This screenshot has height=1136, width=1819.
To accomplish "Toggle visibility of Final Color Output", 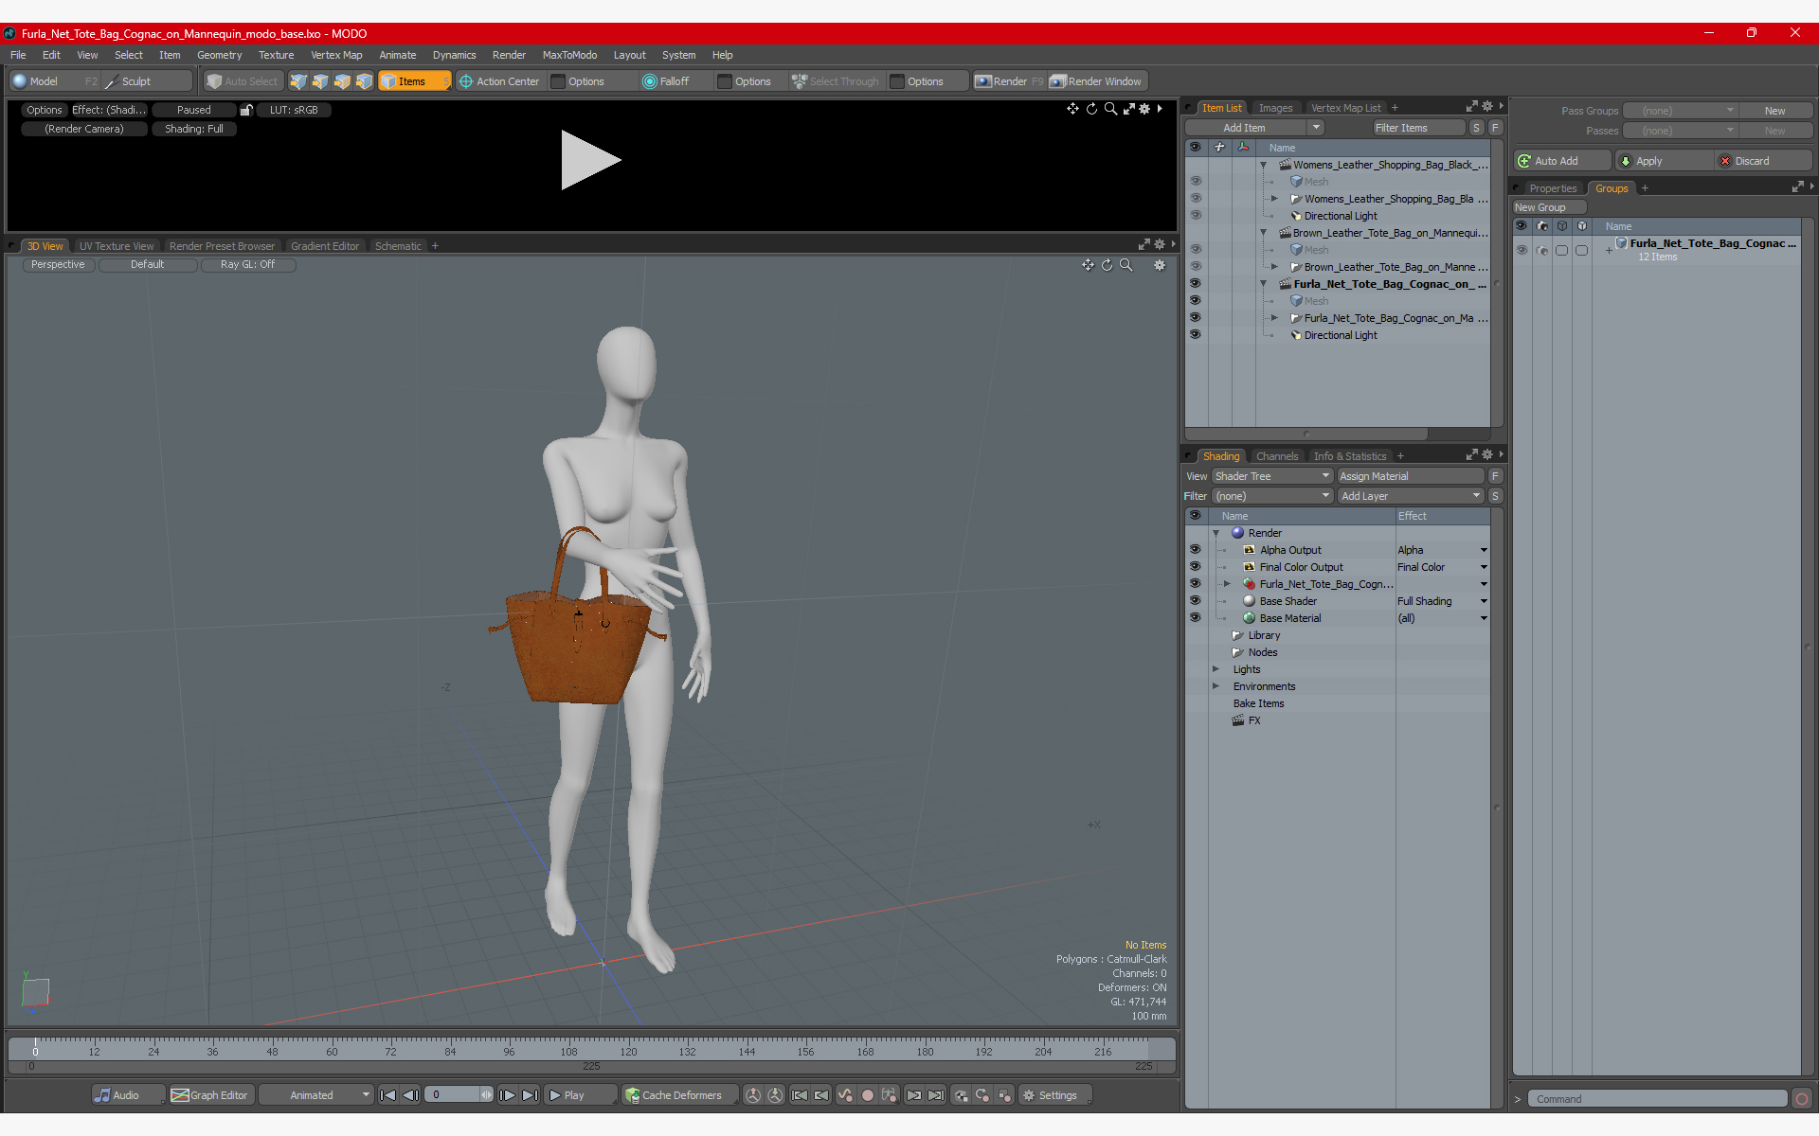I will point(1196,566).
